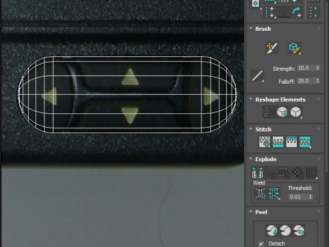Select the pill-shaped UV wireframe cluster
The height and width of the screenshot is (247, 329).
(127, 95)
